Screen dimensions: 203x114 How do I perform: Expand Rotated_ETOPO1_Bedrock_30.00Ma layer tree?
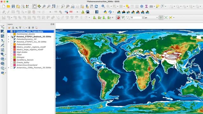pyautogui.click(x=9, y=37)
